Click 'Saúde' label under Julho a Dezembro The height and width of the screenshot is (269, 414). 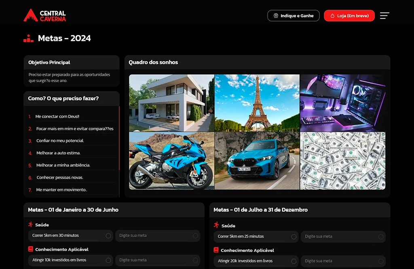(x=228, y=226)
